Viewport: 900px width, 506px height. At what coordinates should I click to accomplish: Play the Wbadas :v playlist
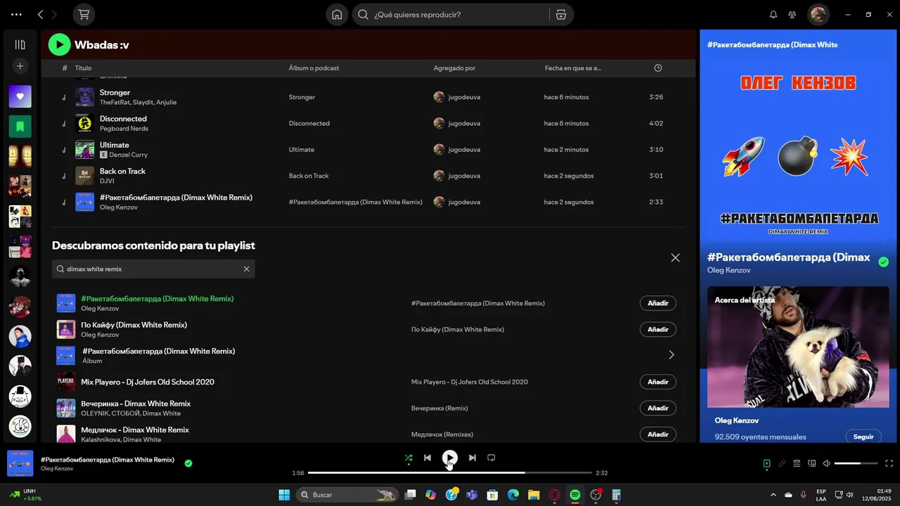coord(59,45)
